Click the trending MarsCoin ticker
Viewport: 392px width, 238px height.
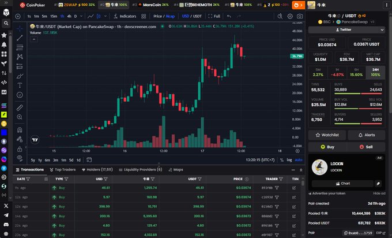[150, 5]
